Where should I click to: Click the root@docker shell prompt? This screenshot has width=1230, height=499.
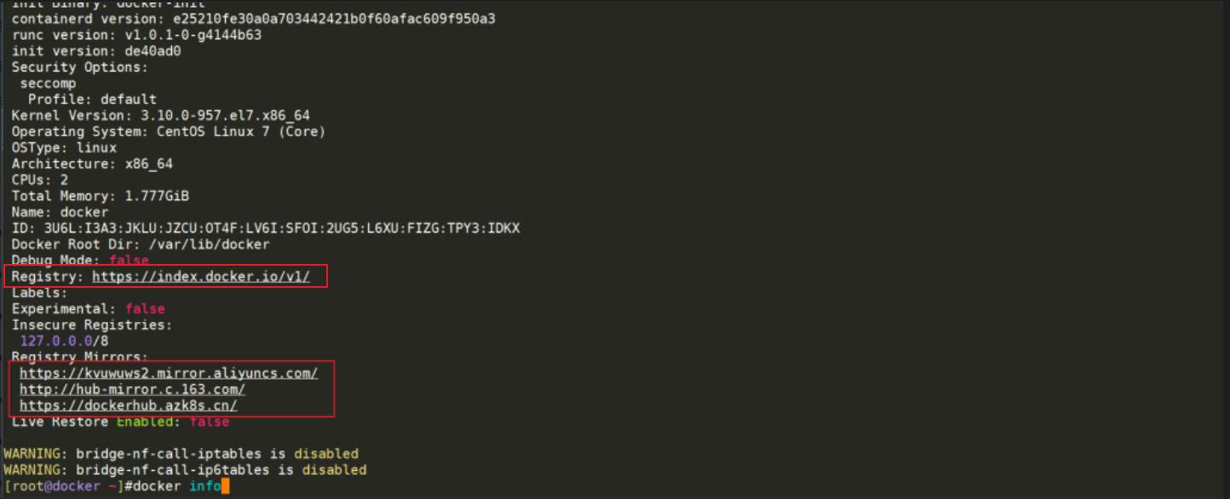(x=66, y=486)
